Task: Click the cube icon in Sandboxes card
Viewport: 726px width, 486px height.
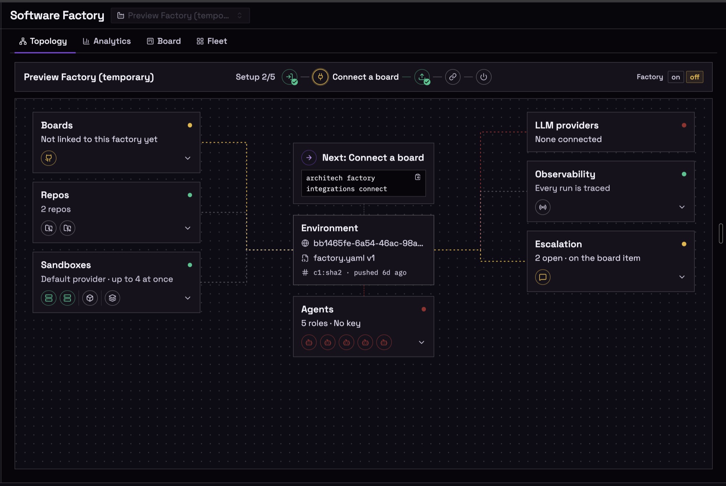Action: (x=90, y=298)
